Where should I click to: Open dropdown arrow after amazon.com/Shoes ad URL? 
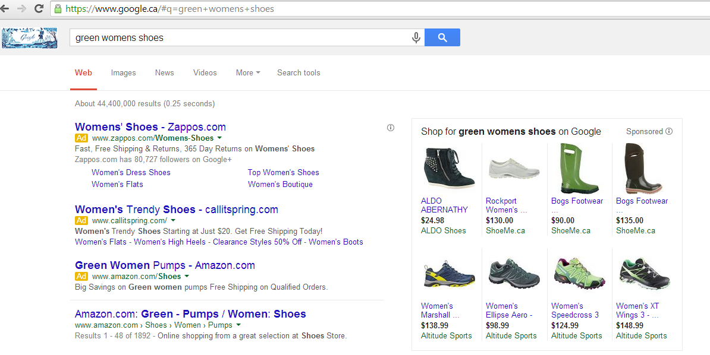point(187,276)
